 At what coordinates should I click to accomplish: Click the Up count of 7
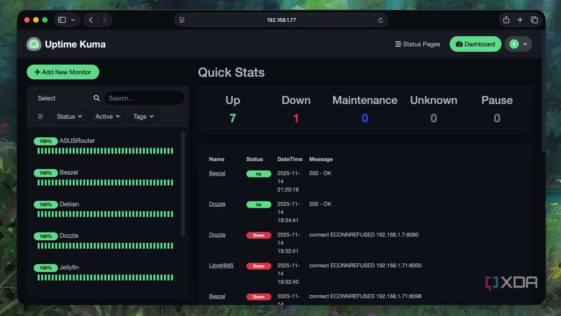pos(232,118)
